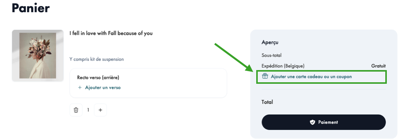Click the 'Total' label in summary
This screenshot has height=139, width=399.
(267, 102)
